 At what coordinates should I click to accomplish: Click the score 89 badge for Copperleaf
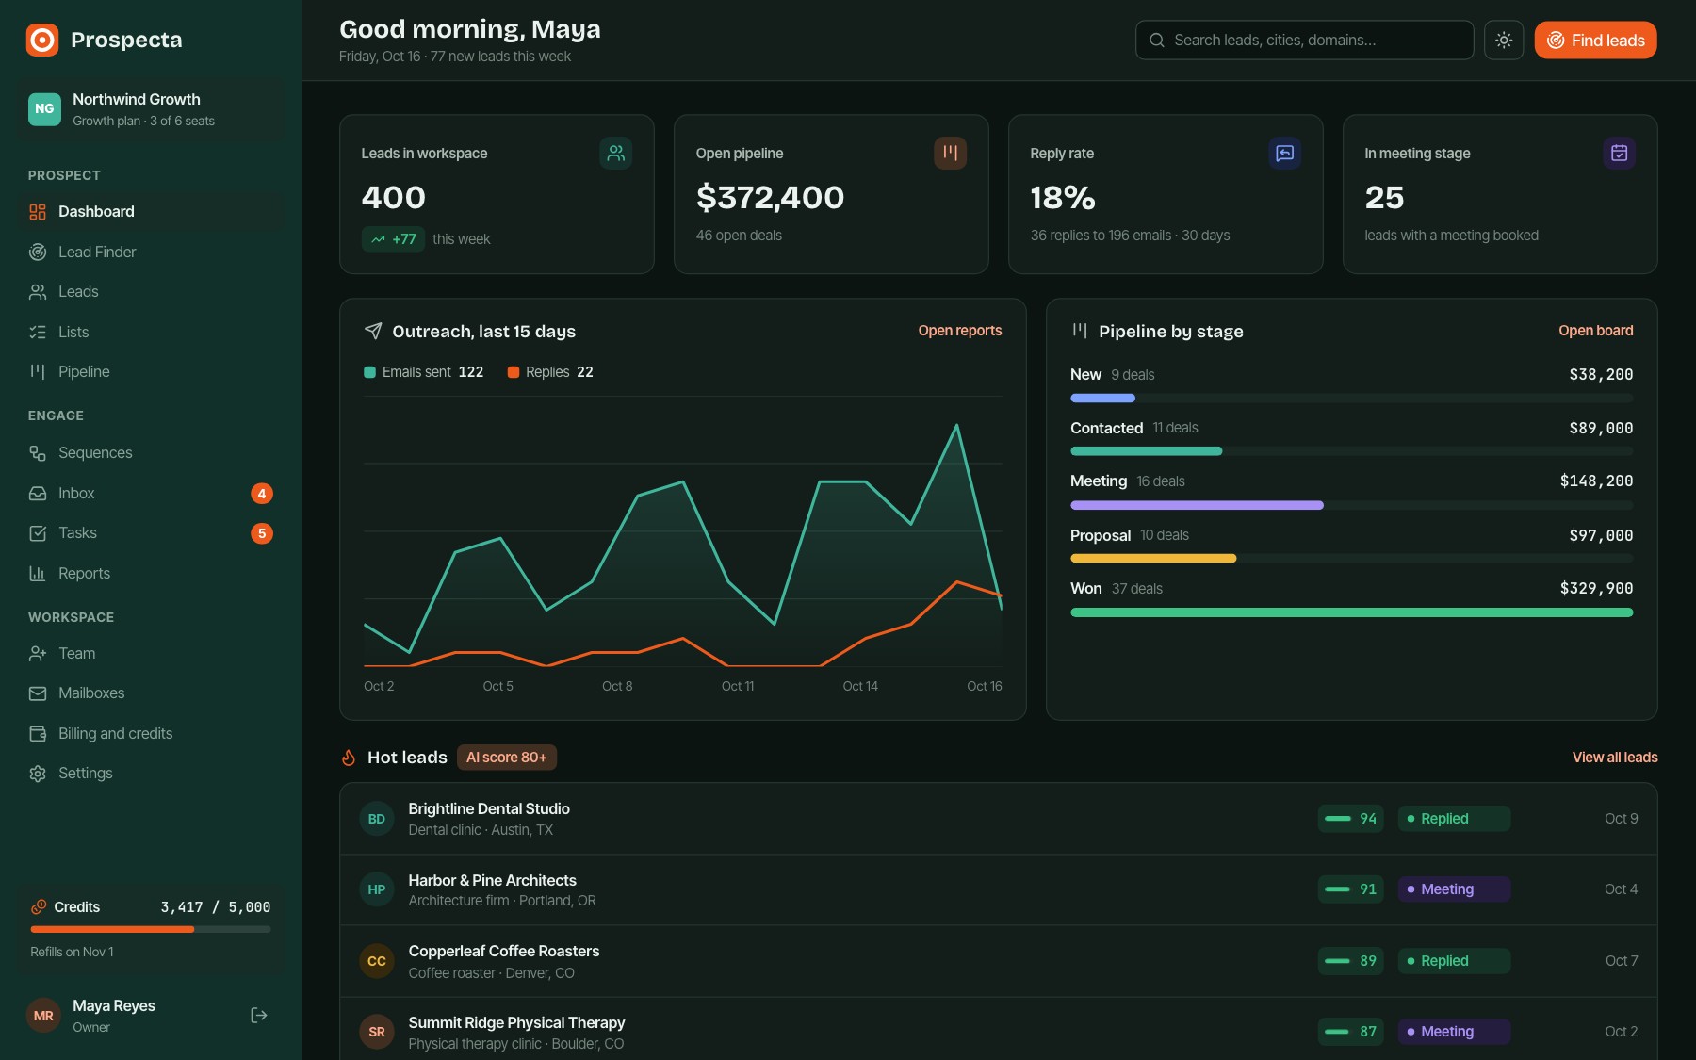pos(1351,961)
